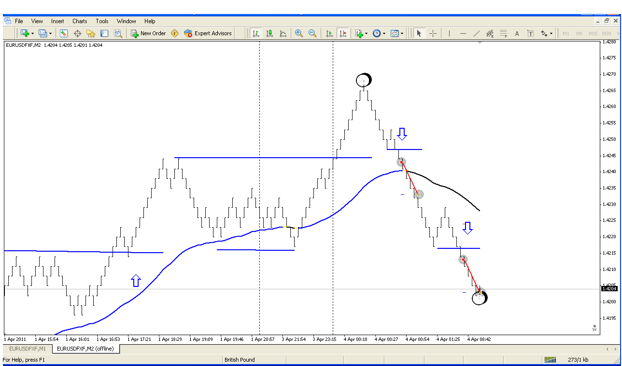Switch to the EURUSDFXF,M1 chart tab
This screenshot has height=366, width=622.
click(27, 348)
